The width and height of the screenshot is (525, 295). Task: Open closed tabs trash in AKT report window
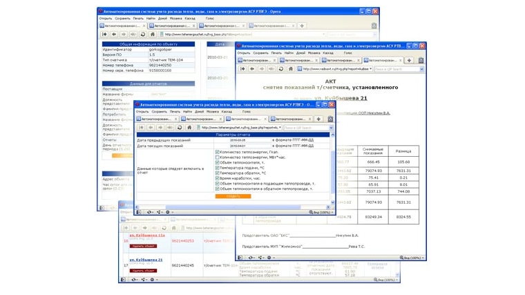[x=421, y=60]
